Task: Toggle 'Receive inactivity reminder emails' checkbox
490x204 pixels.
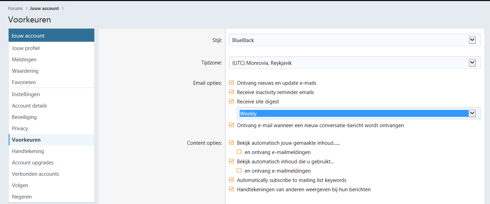Action: pos(231,92)
